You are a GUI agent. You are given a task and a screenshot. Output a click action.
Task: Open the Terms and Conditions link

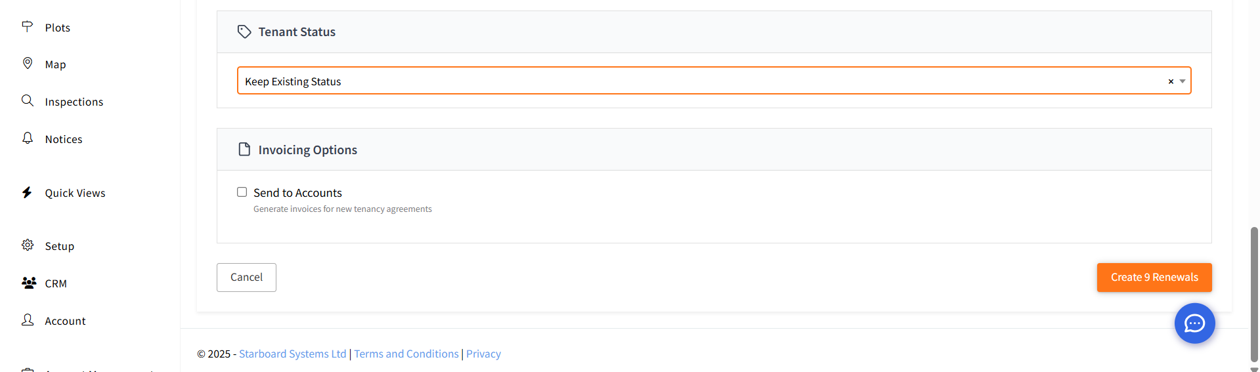click(406, 354)
